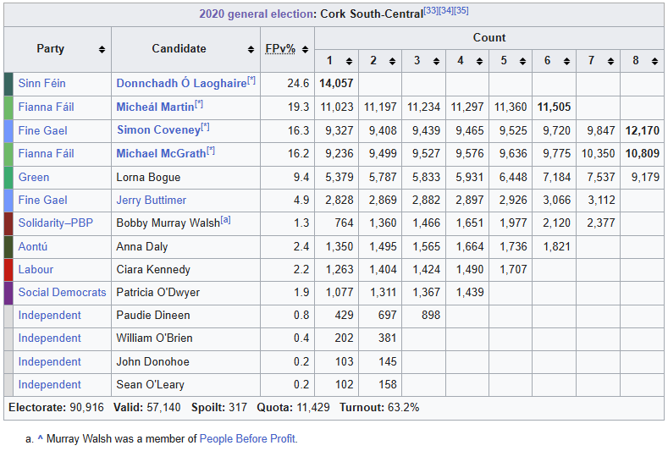
Task: Jump back via footnote caret link
Action: (40, 438)
